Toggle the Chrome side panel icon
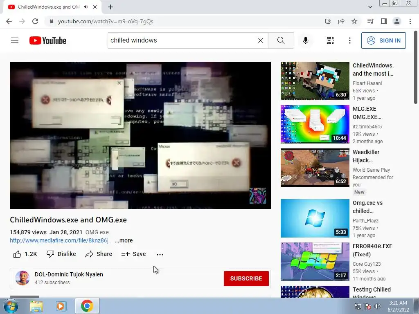This screenshot has height=314, width=419. tap(384, 21)
